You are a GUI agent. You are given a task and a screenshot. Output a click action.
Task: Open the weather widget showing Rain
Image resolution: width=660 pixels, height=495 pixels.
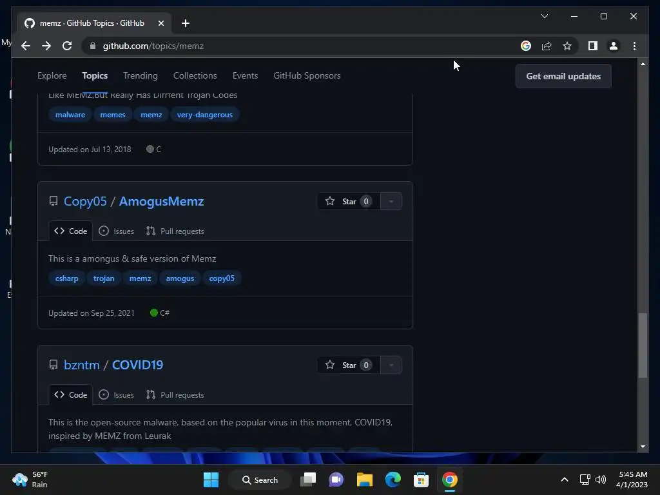[30, 480]
